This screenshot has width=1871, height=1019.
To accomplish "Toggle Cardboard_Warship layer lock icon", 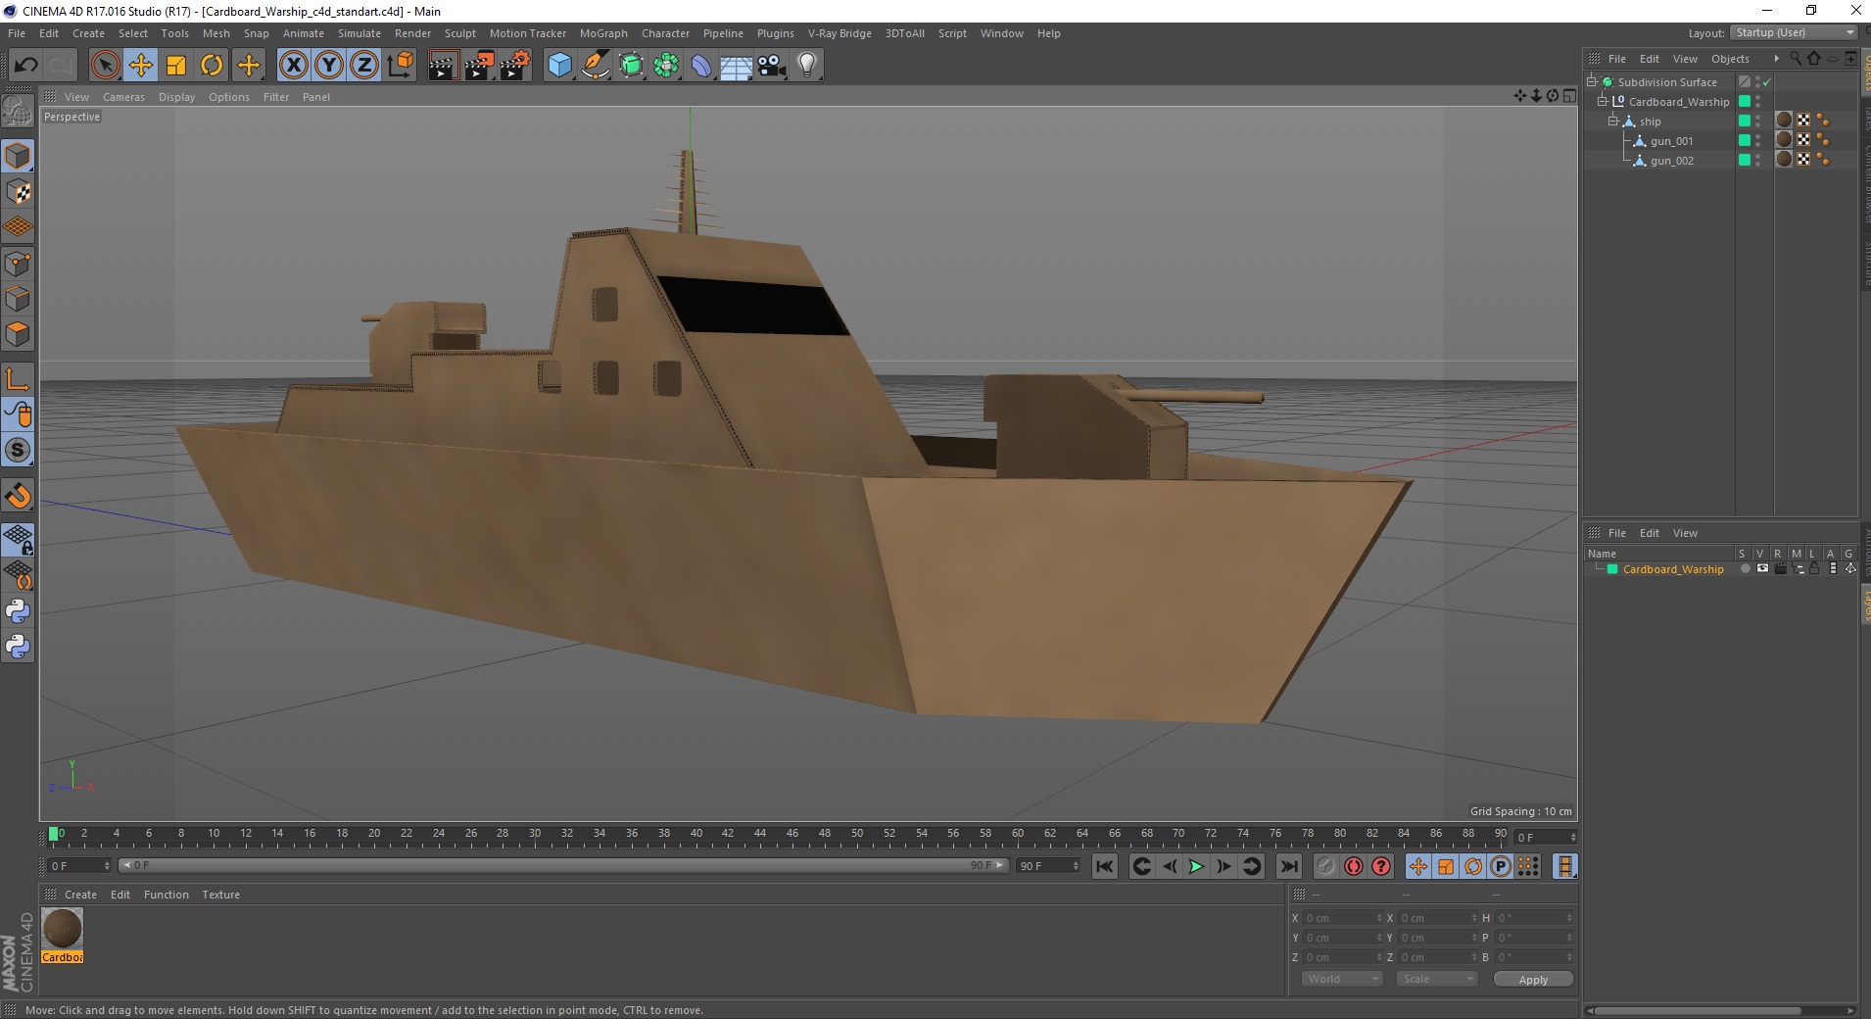I will 1814,568.
